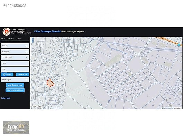Open the OpenStreetMap attribution link
Viewport: 183px width, 137px height.
[x=168, y=108]
